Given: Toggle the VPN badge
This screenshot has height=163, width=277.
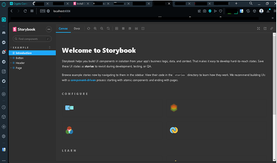Looking at the screenshot, I should pos(43,11).
